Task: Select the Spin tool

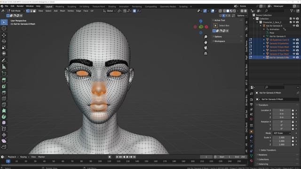Action: [4, 117]
